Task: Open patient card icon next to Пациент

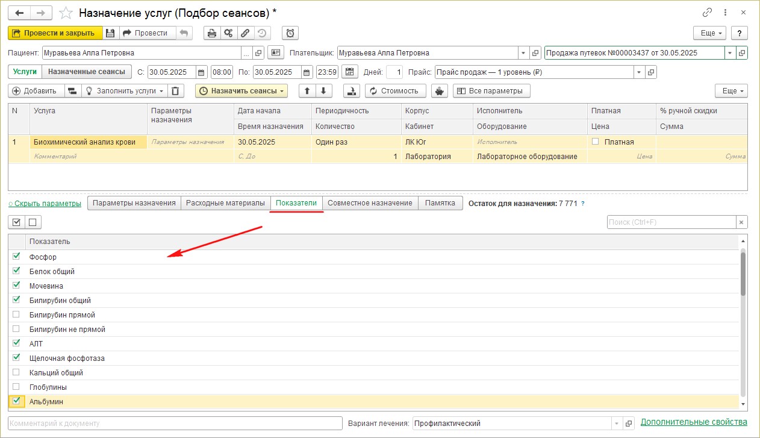Action: (x=275, y=52)
